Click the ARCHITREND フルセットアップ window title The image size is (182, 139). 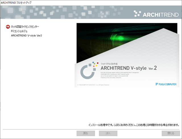(16, 3)
